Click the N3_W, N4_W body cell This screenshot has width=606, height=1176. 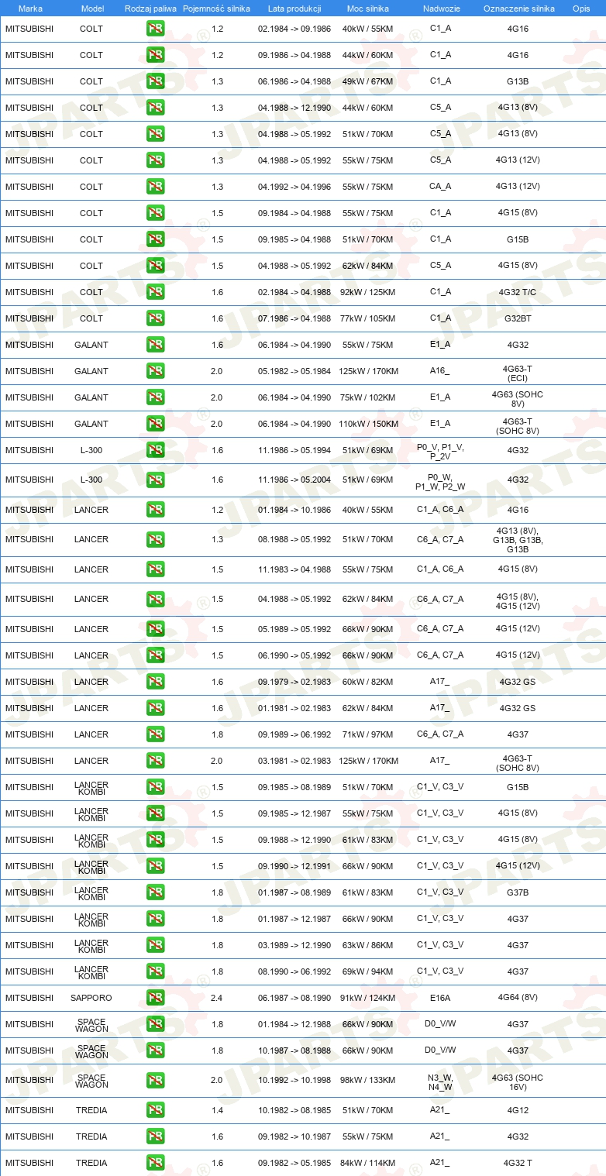[440, 1082]
